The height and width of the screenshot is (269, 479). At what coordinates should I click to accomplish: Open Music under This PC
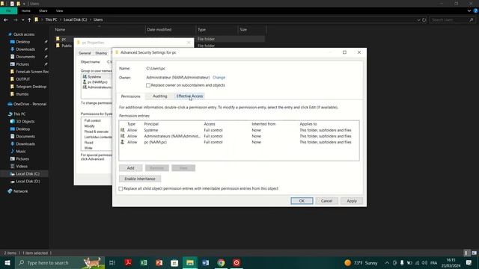pos(21,151)
